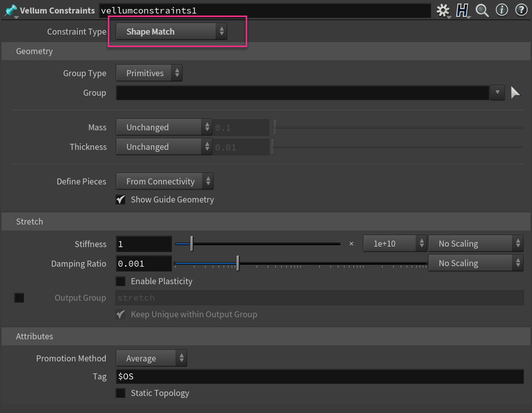The height and width of the screenshot is (413, 532).
Task: Click the Vellum Constraints node pin icon
Action: [11, 11]
